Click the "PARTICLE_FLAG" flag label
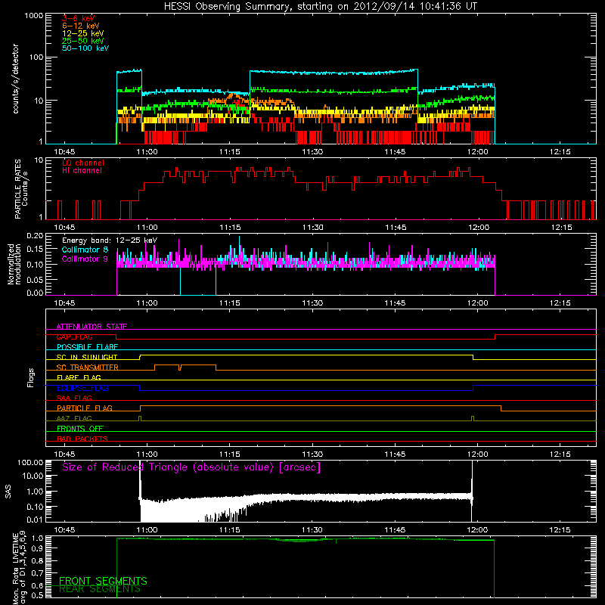 pyautogui.click(x=85, y=408)
